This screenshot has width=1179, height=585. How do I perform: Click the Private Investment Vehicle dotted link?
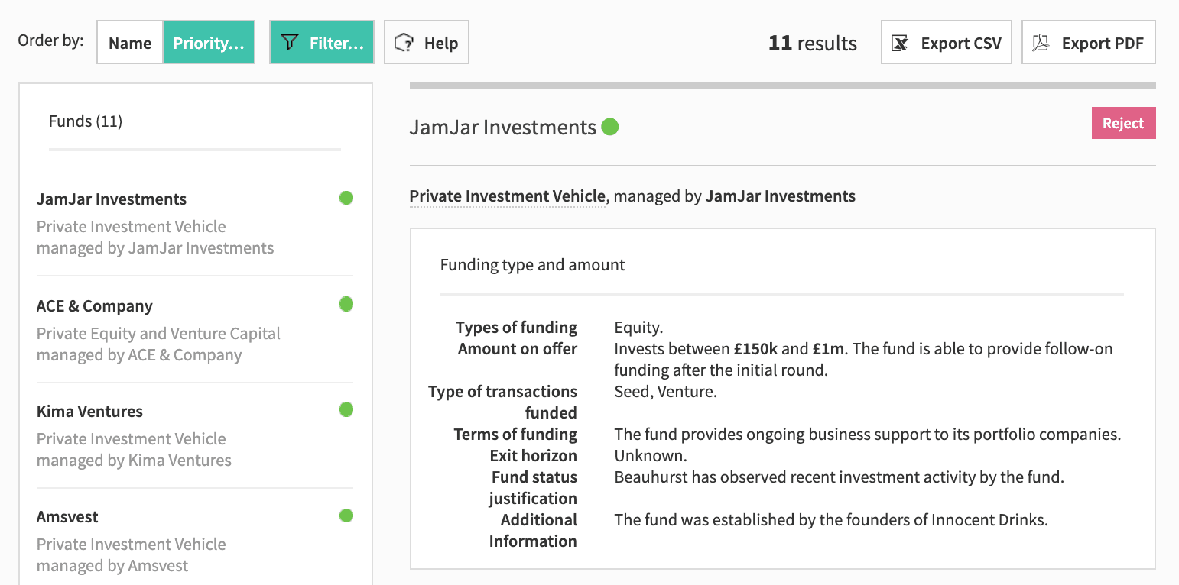[508, 196]
